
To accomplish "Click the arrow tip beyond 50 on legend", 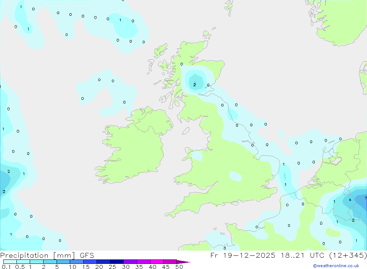I will (x=183, y=262).
